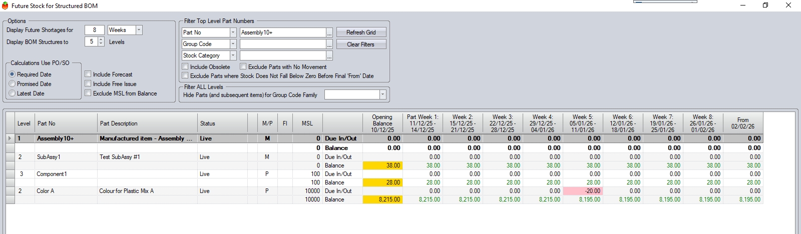Select the pink -20.00 shortage cell

pos(583,191)
